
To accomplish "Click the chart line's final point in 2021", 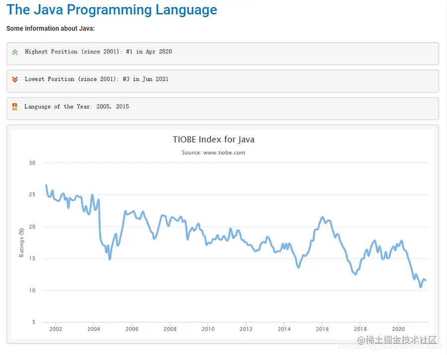I will (426, 281).
